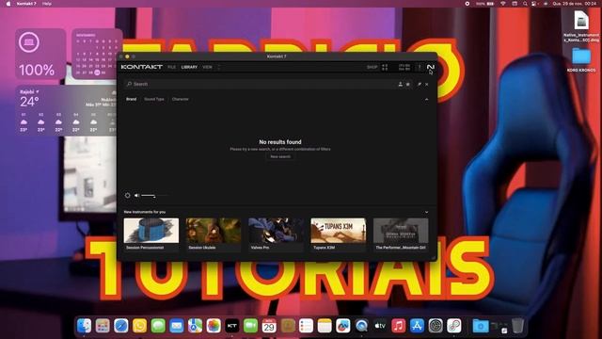Open Safari from the Dock
This screenshot has width=602, height=339.
(121, 326)
